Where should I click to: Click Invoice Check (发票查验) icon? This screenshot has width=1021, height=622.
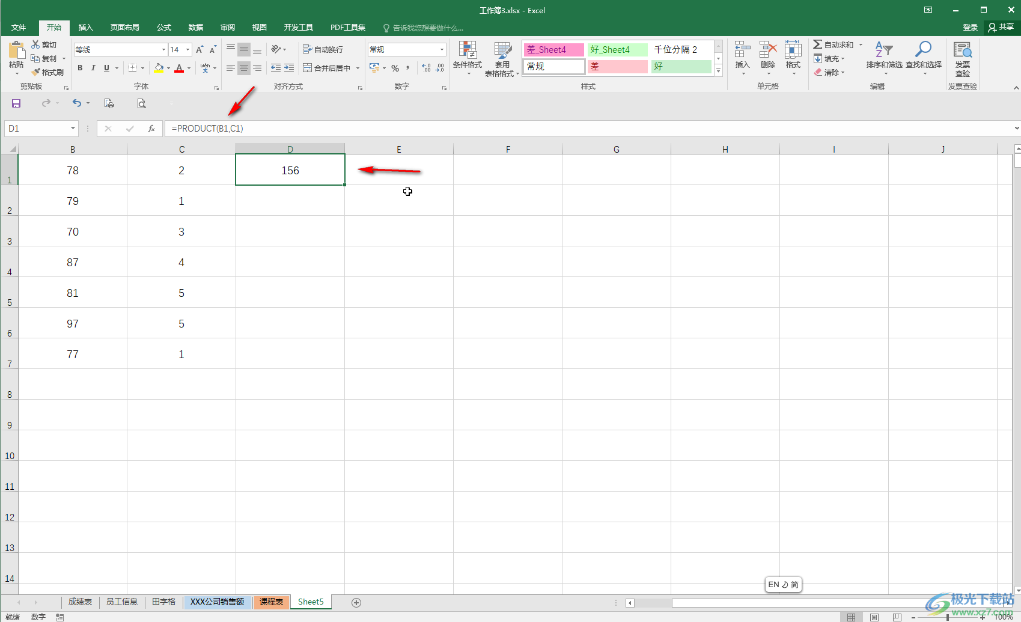[x=963, y=58]
